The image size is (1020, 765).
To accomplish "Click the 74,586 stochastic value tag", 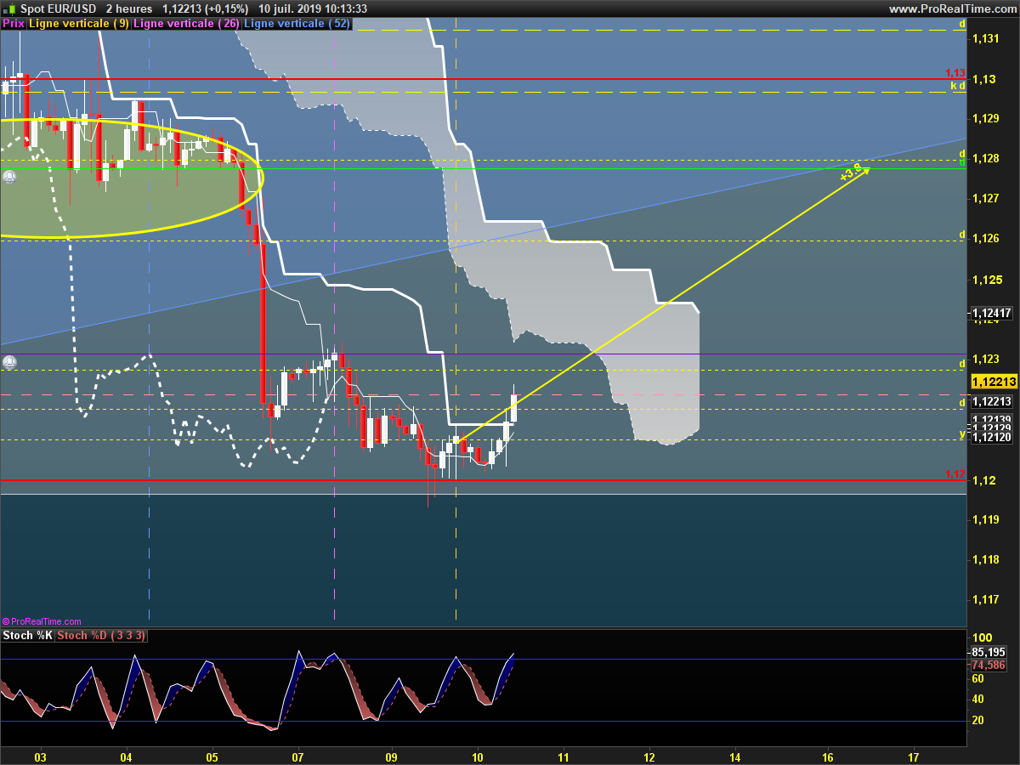I will (989, 665).
